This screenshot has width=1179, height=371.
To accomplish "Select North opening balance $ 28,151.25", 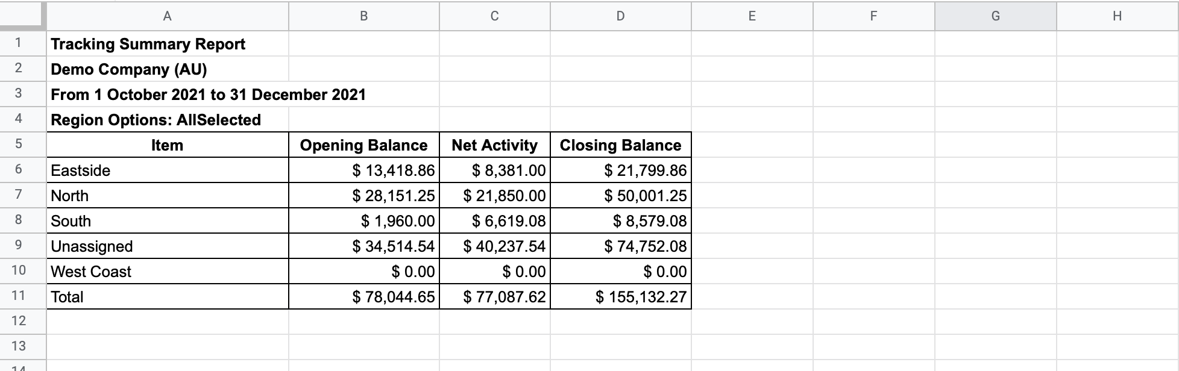I will pyautogui.click(x=364, y=196).
